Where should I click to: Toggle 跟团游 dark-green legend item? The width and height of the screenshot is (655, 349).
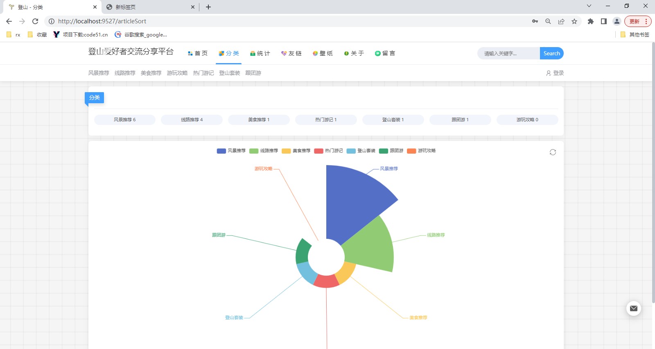pos(391,151)
